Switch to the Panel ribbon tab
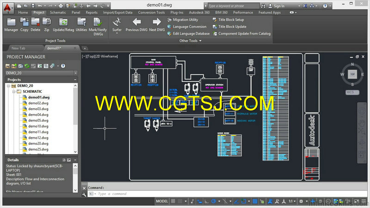 point(76,12)
